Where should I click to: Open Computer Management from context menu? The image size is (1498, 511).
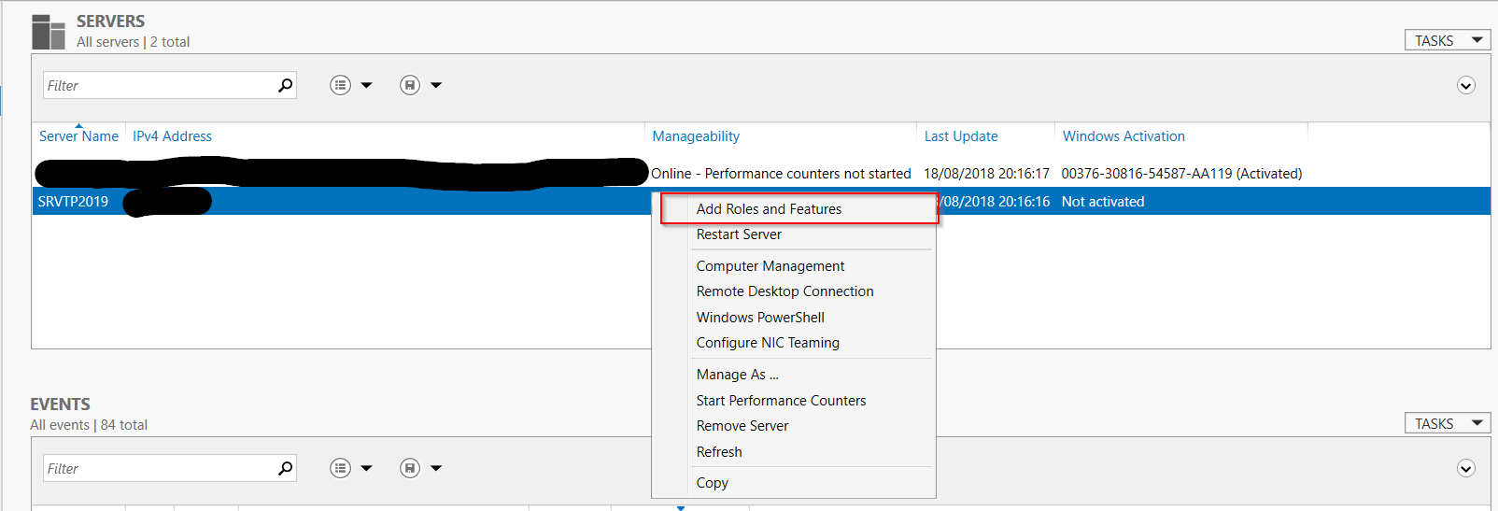point(770,266)
